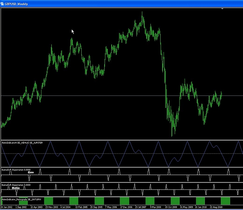
Task: Click the 25 Sep 2005 date label
Action: [x=96, y=207]
